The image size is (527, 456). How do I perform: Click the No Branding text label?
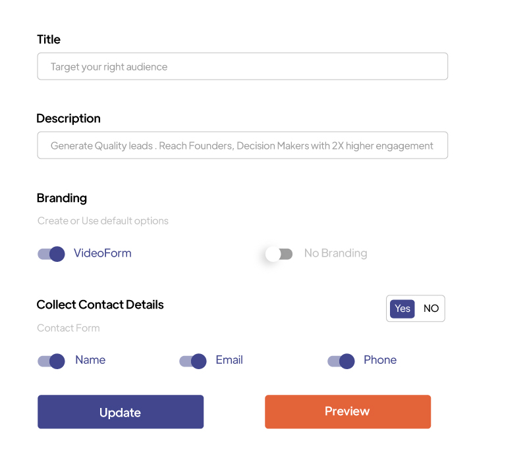point(335,253)
